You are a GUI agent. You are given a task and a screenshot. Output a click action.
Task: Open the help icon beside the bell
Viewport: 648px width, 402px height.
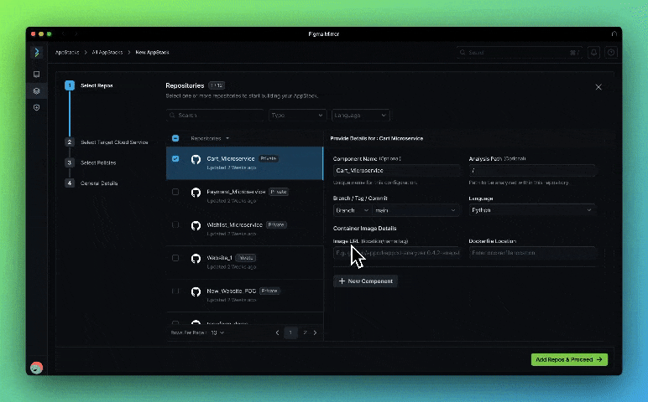[611, 53]
